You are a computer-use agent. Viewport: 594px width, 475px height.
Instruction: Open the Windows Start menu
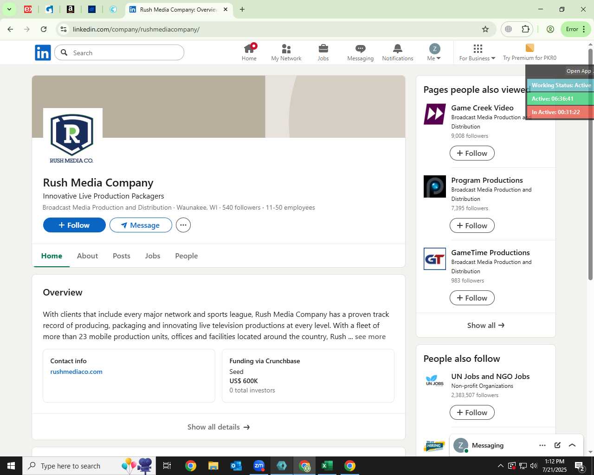click(11, 466)
